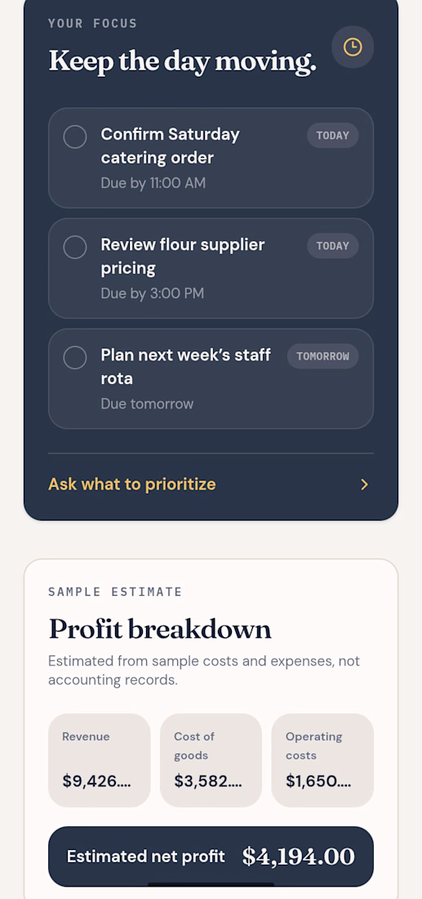This screenshot has width=422, height=899.
Task: Tap the chevron beside Ask what to prioritize
Action: point(364,485)
